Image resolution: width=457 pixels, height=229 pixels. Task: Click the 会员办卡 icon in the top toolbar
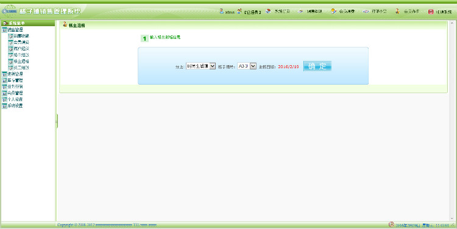pos(398,12)
